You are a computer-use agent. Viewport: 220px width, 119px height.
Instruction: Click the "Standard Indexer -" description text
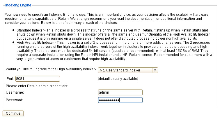click(x=31, y=30)
